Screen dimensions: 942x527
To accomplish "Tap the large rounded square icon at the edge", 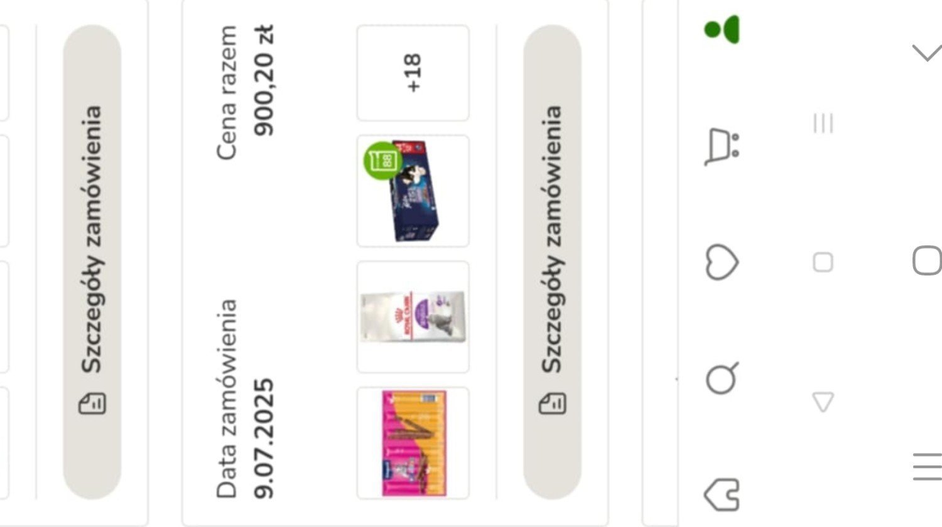I will [x=927, y=260].
